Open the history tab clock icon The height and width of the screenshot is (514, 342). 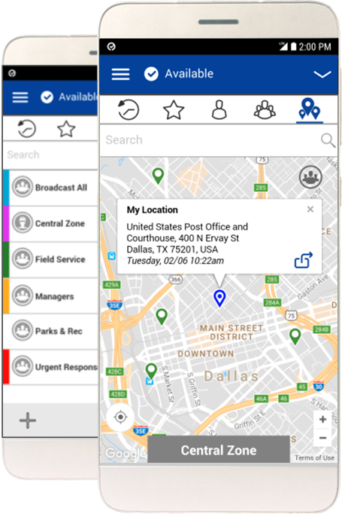coord(129,109)
